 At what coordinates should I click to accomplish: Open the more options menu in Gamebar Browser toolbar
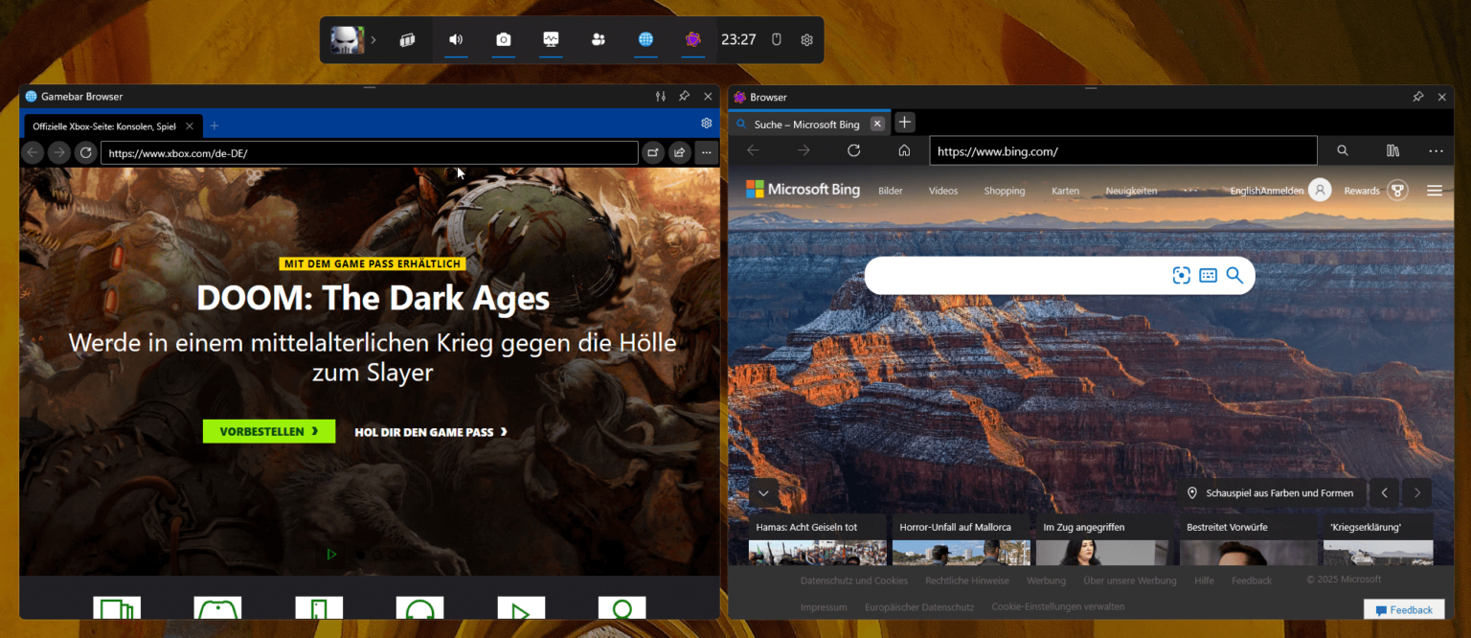[x=707, y=152]
